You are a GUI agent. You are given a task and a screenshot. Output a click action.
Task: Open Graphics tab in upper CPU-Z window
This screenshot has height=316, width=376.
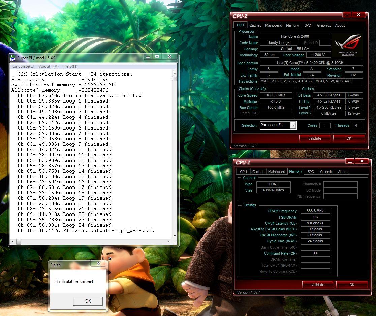pos(324,25)
